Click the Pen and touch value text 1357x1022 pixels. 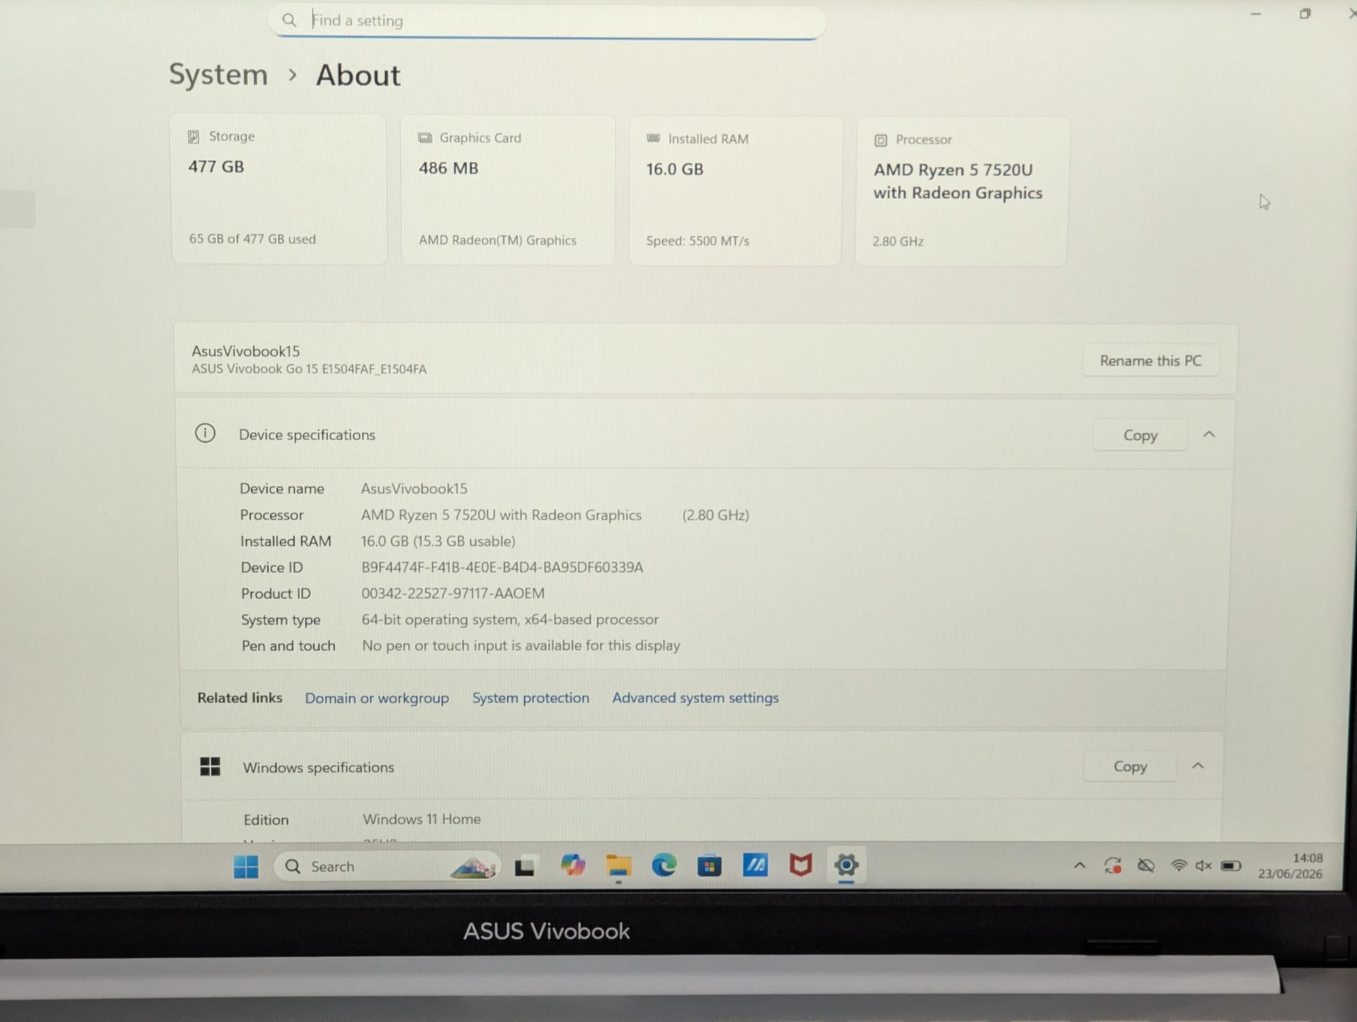[x=521, y=645]
